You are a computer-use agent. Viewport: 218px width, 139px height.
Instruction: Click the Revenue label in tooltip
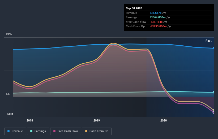[131, 13]
